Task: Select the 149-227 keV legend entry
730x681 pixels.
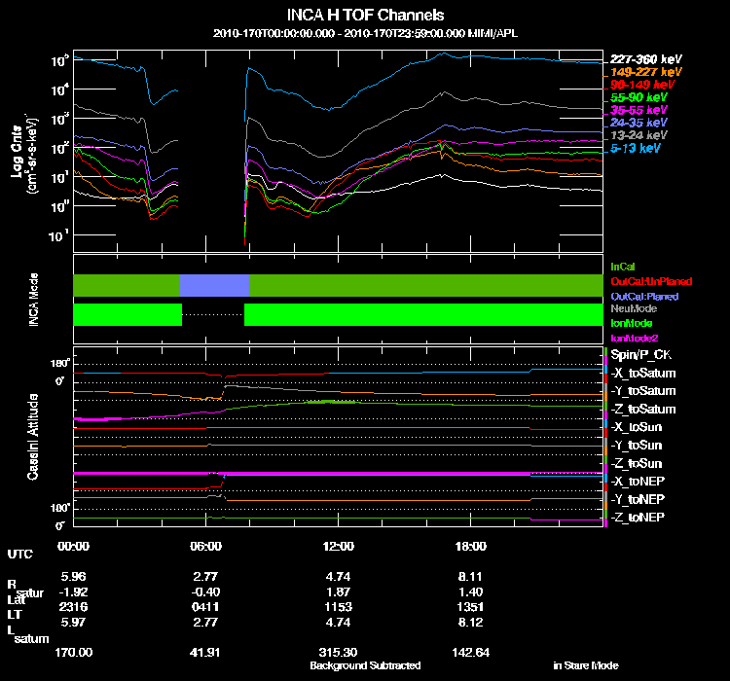Action: (645, 72)
